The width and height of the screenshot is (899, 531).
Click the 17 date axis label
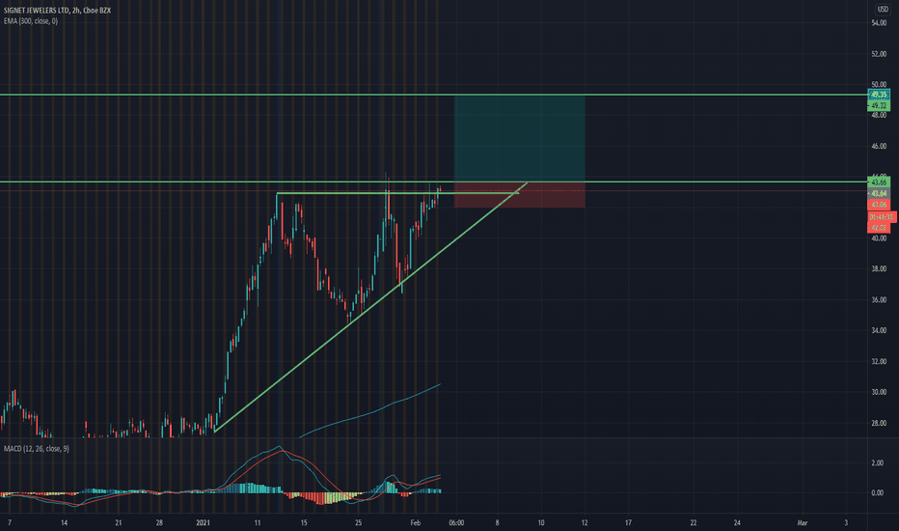point(628,522)
